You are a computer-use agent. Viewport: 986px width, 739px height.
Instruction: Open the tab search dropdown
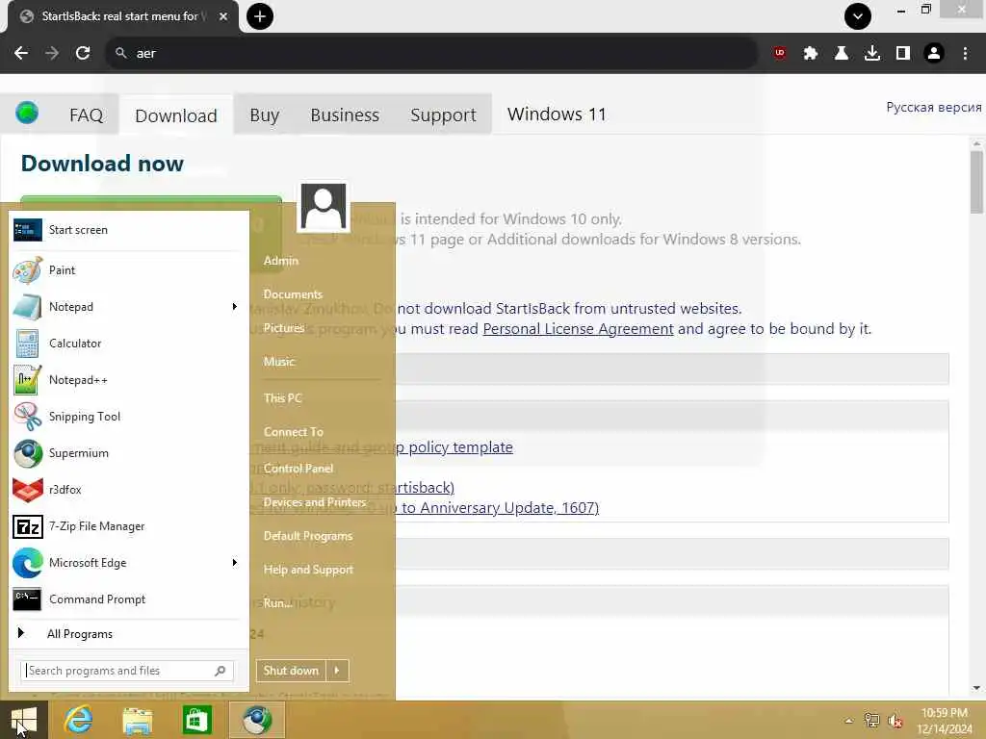tap(858, 16)
